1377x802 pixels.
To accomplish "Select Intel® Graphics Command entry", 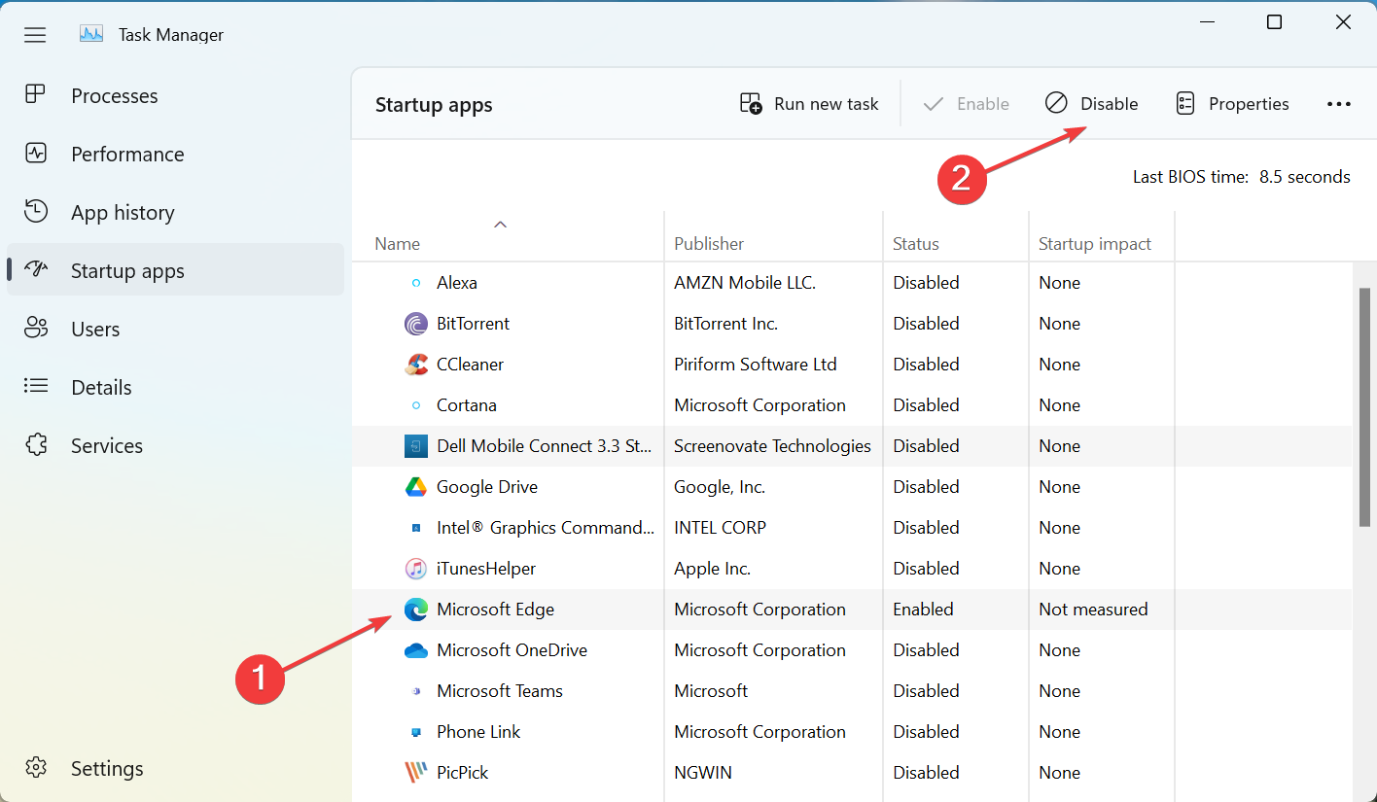I will point(546,528).
